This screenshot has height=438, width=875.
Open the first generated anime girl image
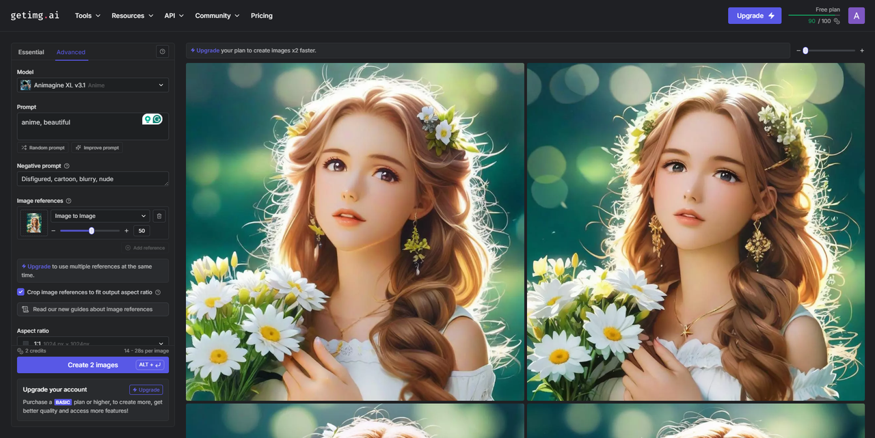[355, 232]
